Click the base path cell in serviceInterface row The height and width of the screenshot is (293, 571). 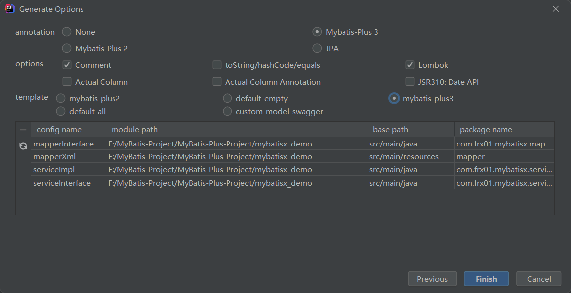point(411,183)
